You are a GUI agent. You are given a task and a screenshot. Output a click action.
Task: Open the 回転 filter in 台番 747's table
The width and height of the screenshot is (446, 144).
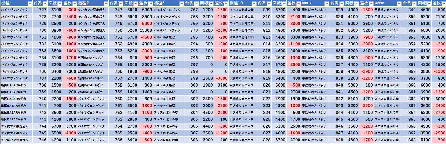[136, 4]
